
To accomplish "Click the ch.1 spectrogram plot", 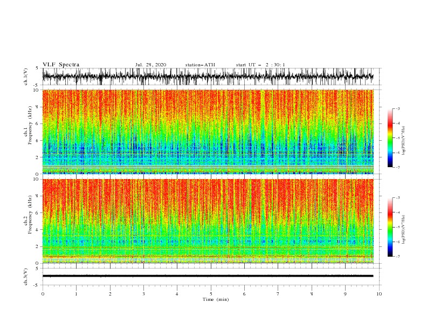I will click(208, 132).
